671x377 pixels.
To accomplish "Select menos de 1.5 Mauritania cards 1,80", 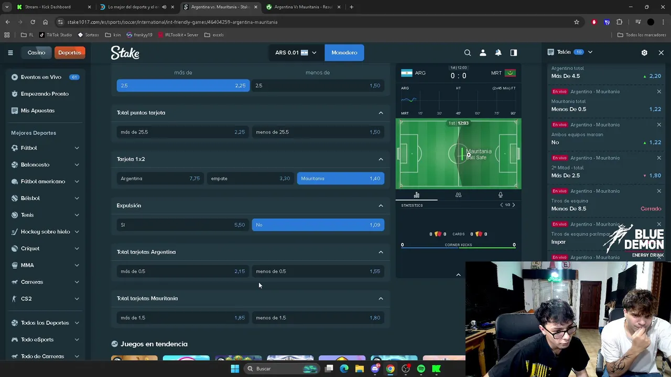I will pos(318,318).
